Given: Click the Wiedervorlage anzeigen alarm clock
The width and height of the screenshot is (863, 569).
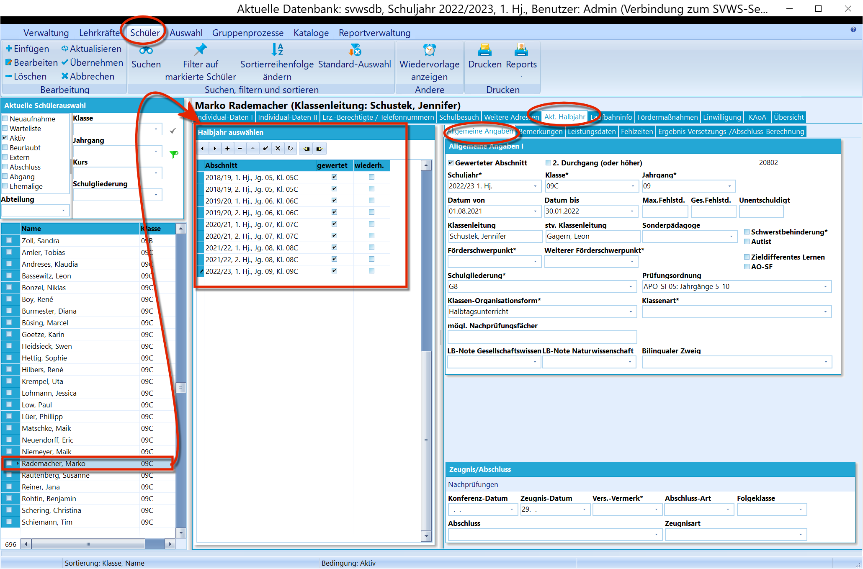Looking at the screenshot, I should pyautogui.click(x=429, y=49).
